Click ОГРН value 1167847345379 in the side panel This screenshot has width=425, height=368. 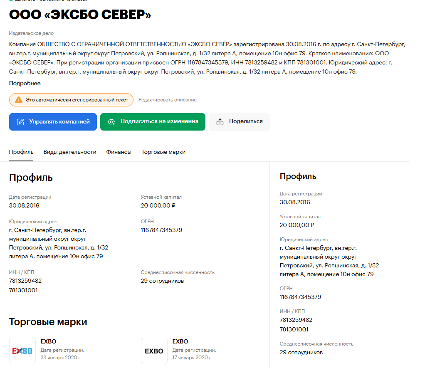300,297
